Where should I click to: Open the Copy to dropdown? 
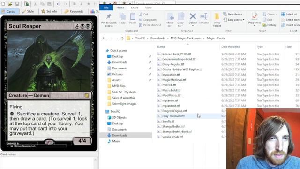click(x=180, y=20)
